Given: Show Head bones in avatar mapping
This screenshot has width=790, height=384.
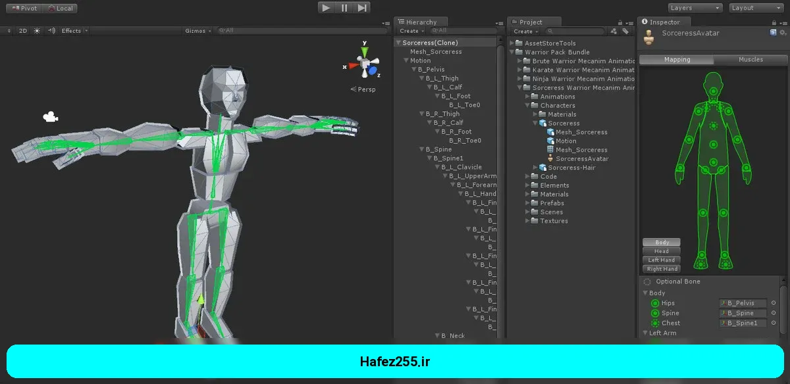Looking at the screenshot, I should [x=662, y=251].
